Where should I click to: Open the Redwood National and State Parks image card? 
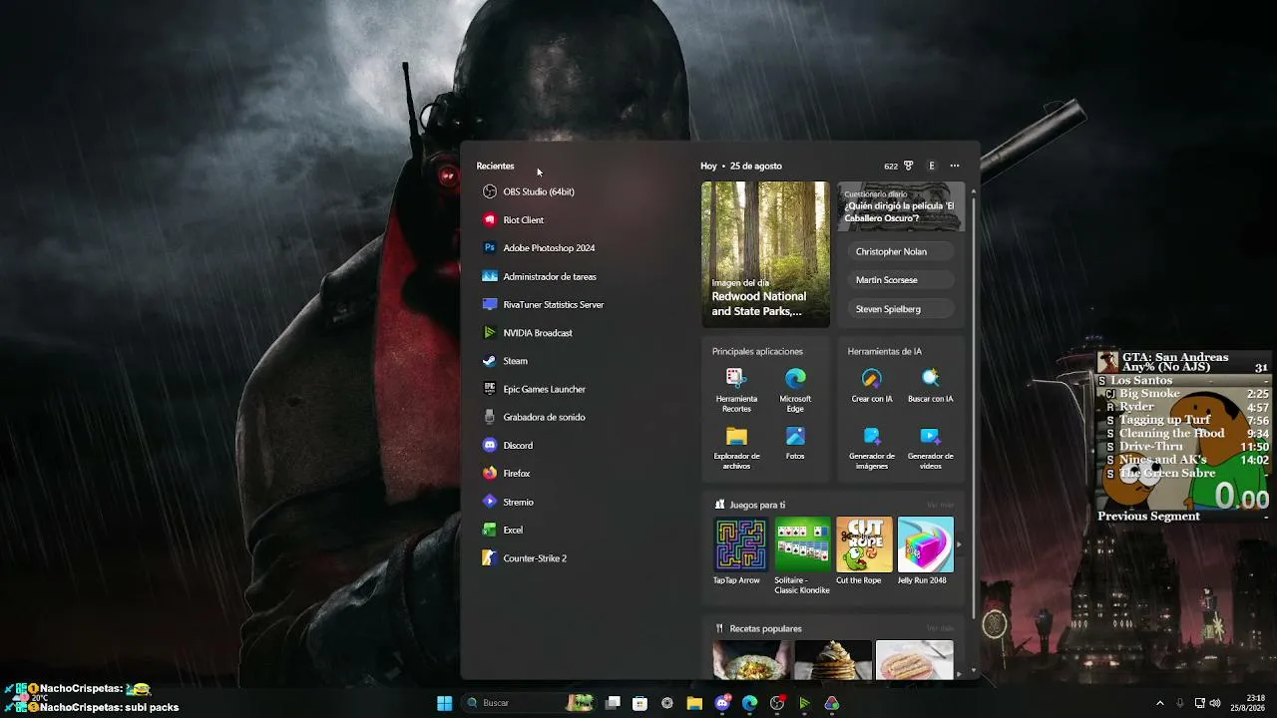coord(765,254)
